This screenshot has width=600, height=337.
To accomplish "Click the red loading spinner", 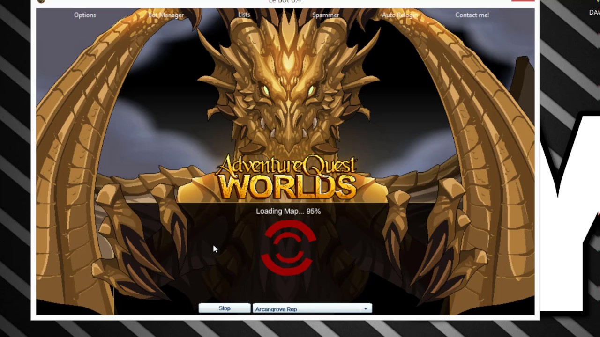I will (x=288, y=247).
